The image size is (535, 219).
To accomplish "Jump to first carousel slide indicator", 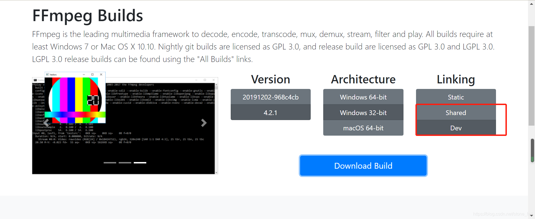I will 110,163.
